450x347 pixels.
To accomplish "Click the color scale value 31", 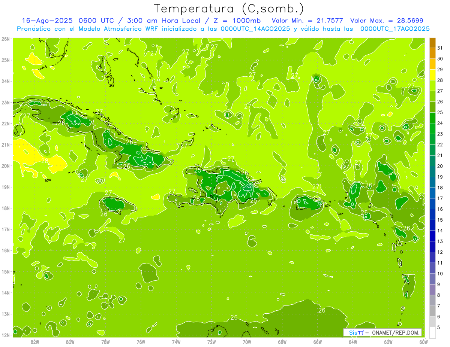I will point(440,48).
